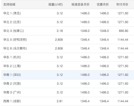Click the 优惠月价 column header
This screenshot has height=106, width=134.
[103, 5]
